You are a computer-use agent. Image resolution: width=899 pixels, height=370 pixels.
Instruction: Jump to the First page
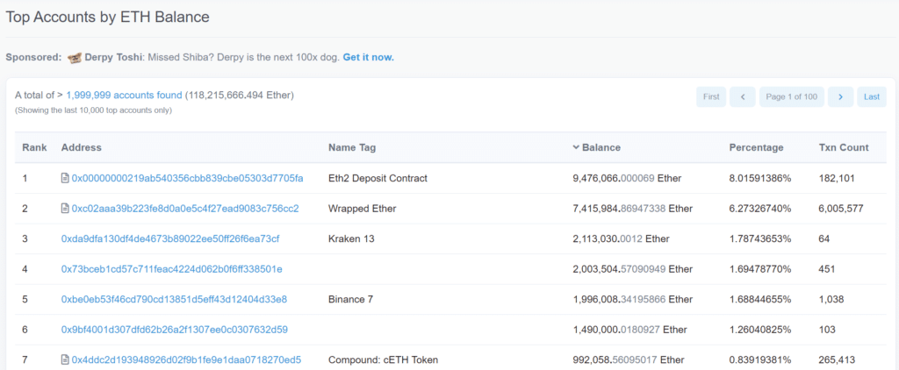pyautogui.click(x=711, y=96)
